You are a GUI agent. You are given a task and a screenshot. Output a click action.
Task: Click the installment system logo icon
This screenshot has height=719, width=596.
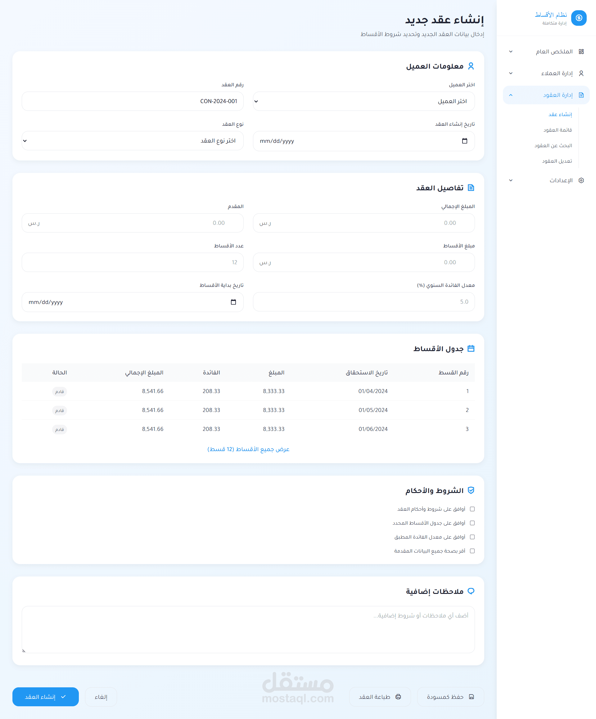(579, 18)
